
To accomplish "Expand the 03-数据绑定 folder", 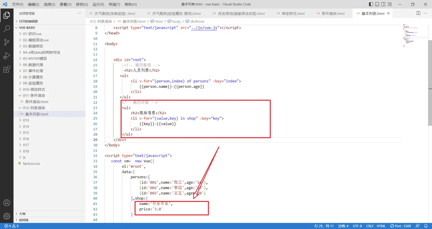I will click(x=49, y=46).
